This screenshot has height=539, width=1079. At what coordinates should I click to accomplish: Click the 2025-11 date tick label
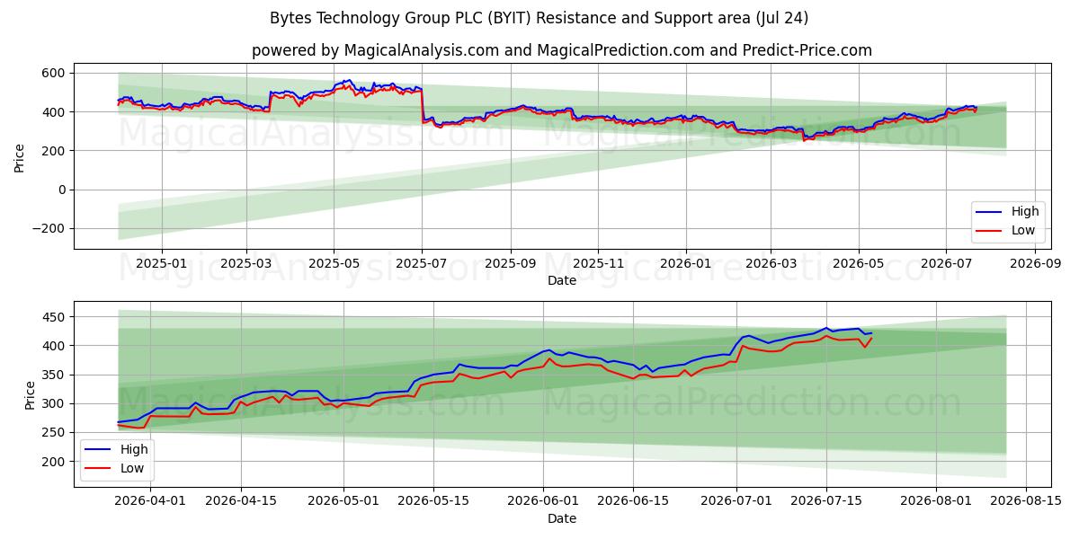(598, 263)
